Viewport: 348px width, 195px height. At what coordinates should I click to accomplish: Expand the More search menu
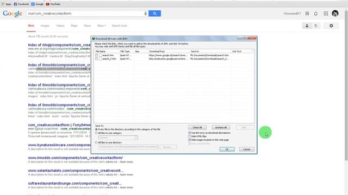click(102, 25)
